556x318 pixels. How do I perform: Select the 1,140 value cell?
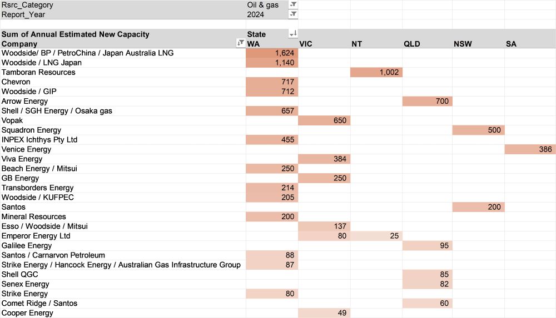pyautogui.click(x=272, y=63)
